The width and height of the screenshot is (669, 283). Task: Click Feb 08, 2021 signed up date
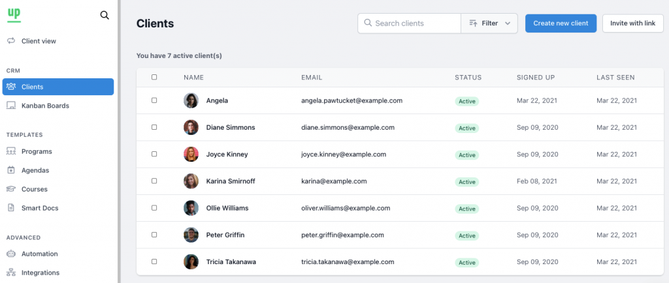pyautogui.click(x=537, y=181)
